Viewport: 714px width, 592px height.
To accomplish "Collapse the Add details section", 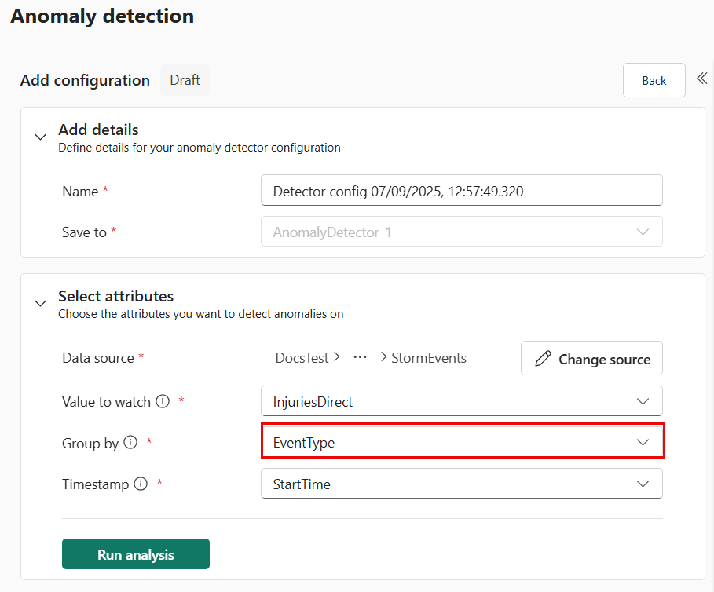I will pos(40,136).
